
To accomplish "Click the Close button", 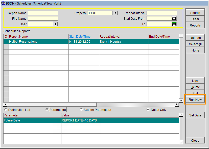I will pyautogui.click(x=195, y=140).
